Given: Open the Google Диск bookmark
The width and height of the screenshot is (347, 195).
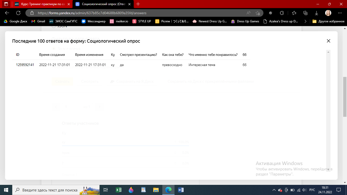Looking at the screenshot, I should pyautogui.click(x=15, y=21).
